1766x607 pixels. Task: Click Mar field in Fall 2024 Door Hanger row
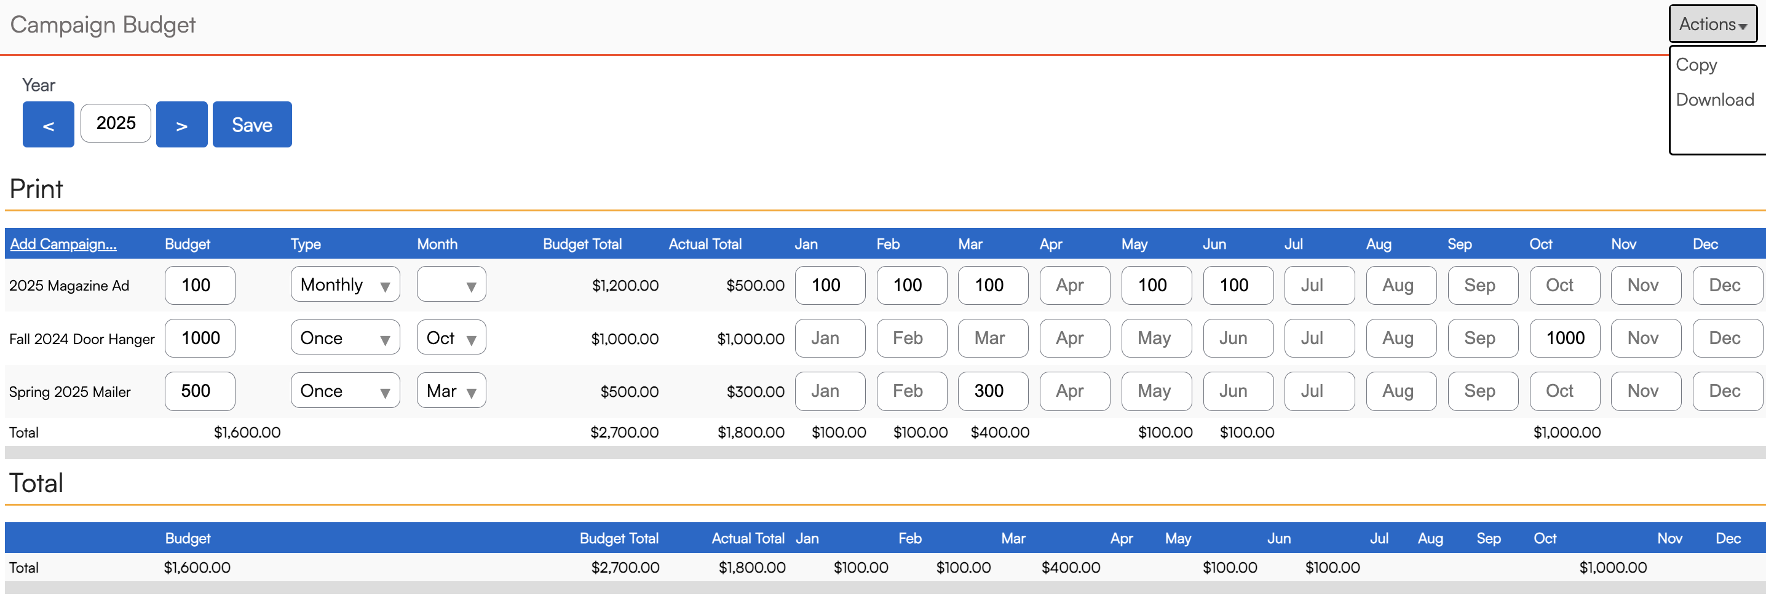pos(994,338)
